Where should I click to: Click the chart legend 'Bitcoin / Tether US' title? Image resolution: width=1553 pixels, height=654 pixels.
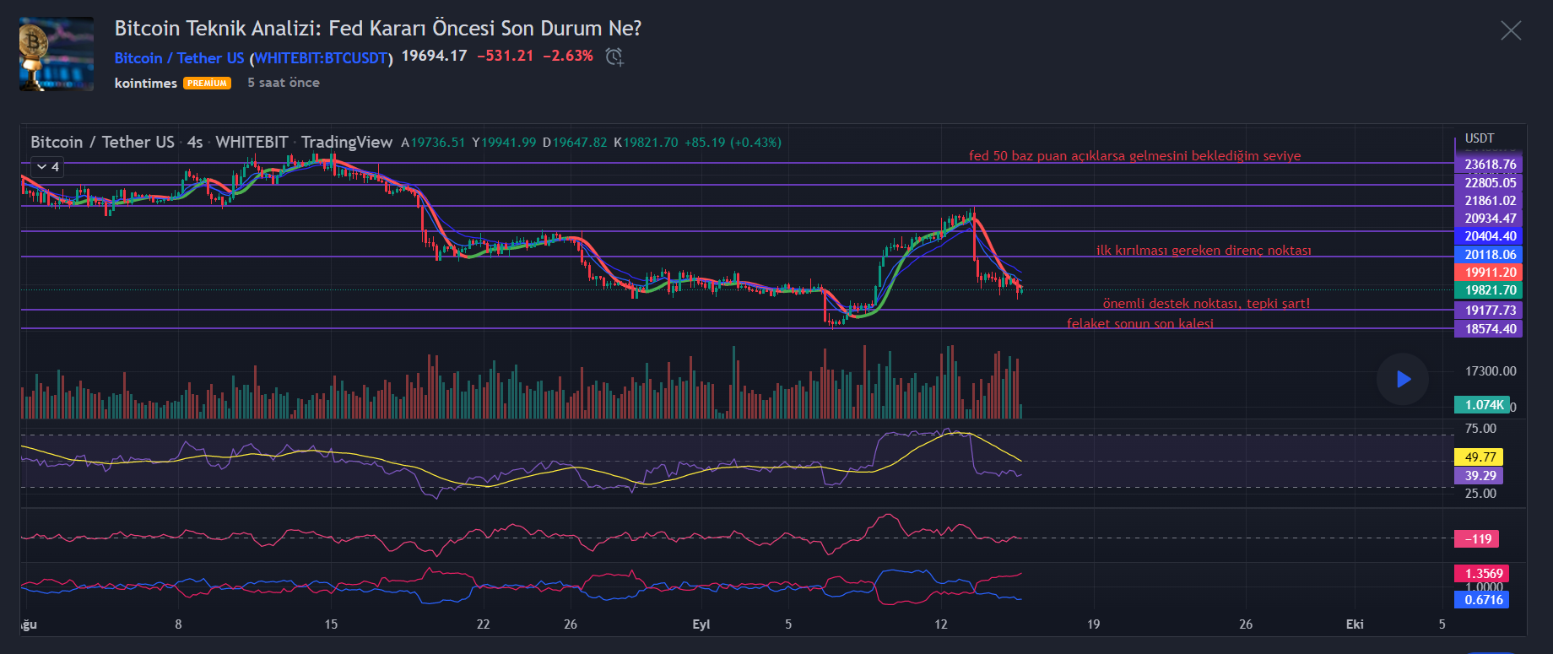tap(102, 142)
